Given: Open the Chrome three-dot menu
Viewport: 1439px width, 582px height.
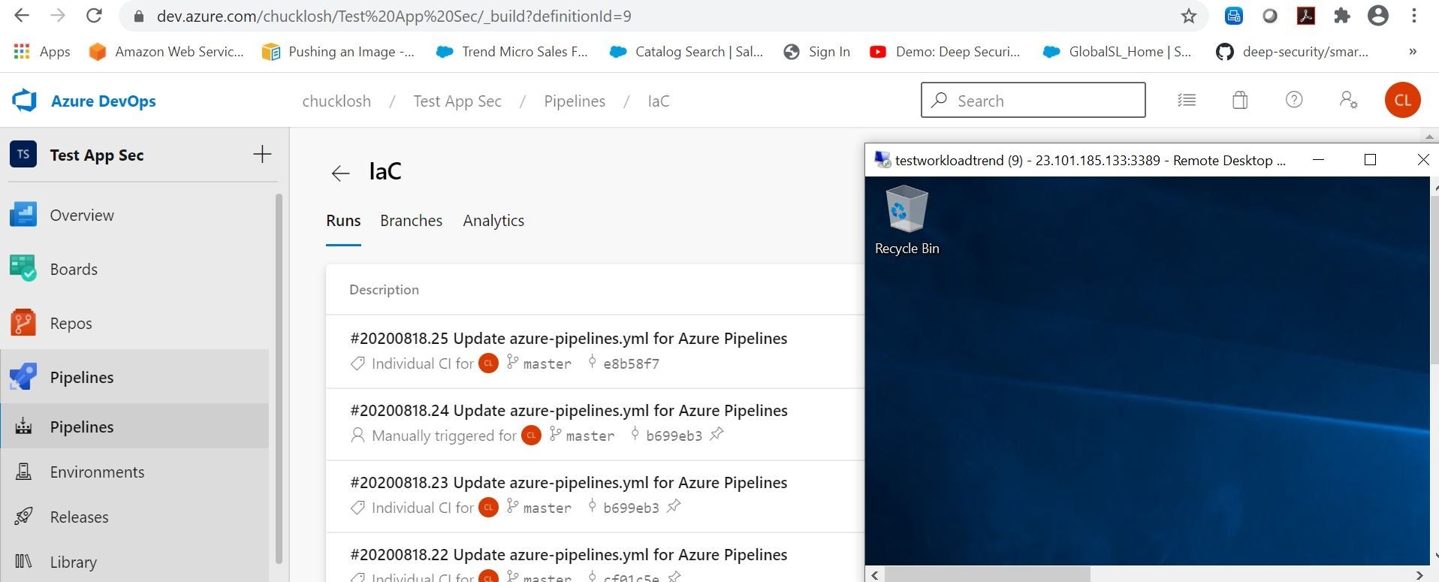Looking at the screenshot, I should click(1414, 16).
